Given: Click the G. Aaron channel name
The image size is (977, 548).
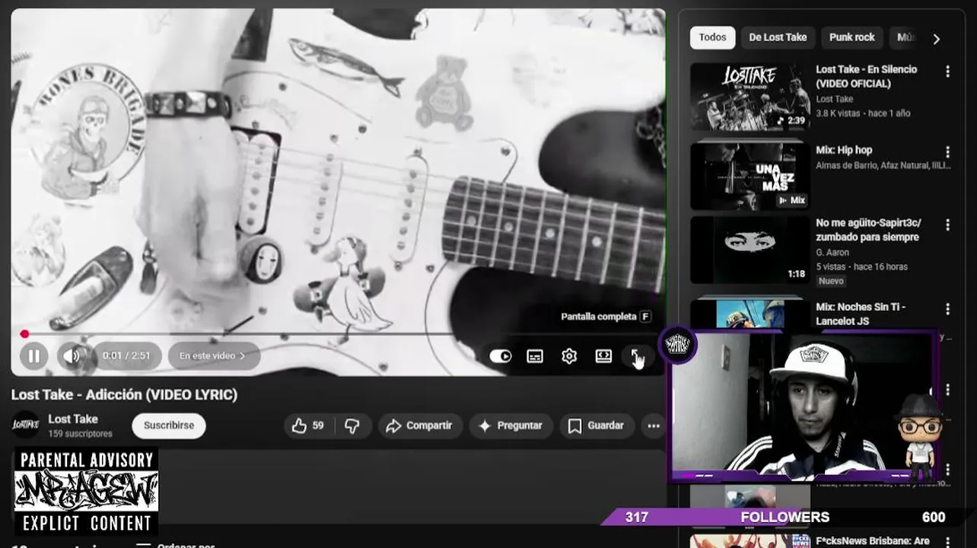Looking at the screenshot, I should pyautogui.click(x=832, y=252).
